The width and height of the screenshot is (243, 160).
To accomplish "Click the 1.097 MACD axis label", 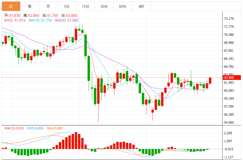I will [x=228, y=141].
